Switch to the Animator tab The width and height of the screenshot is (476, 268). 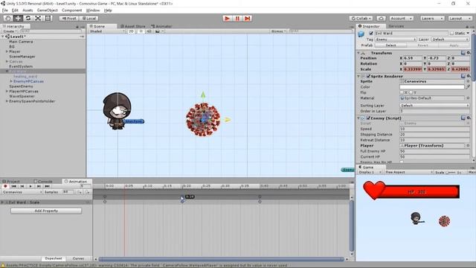click(161, 27)
